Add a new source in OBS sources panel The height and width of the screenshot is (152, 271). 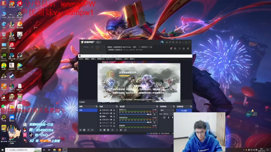point(101,130)
